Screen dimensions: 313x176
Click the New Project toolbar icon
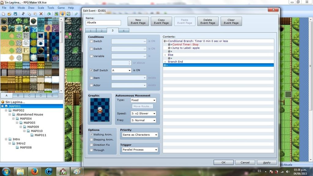pos(3,14)
